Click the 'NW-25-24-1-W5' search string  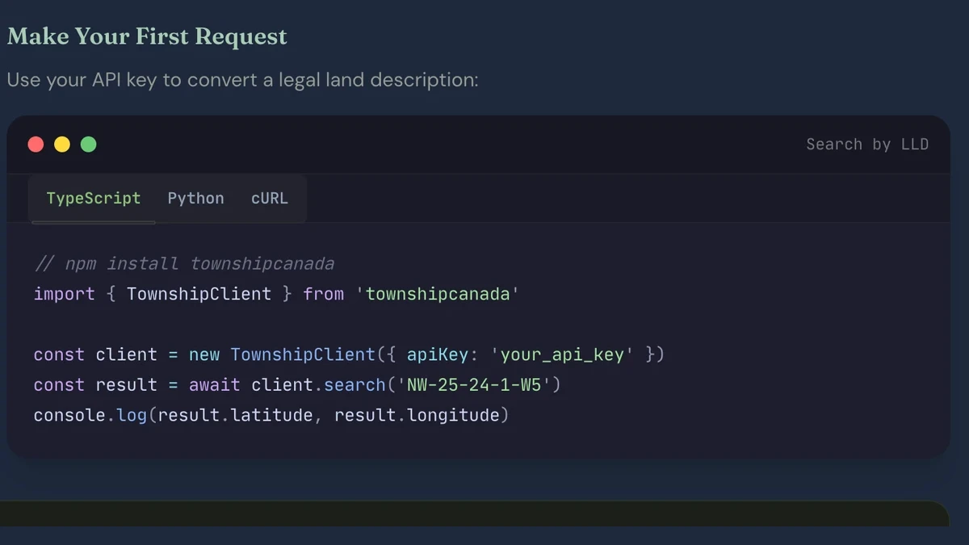pyautogui.click(x=474, y=385)
